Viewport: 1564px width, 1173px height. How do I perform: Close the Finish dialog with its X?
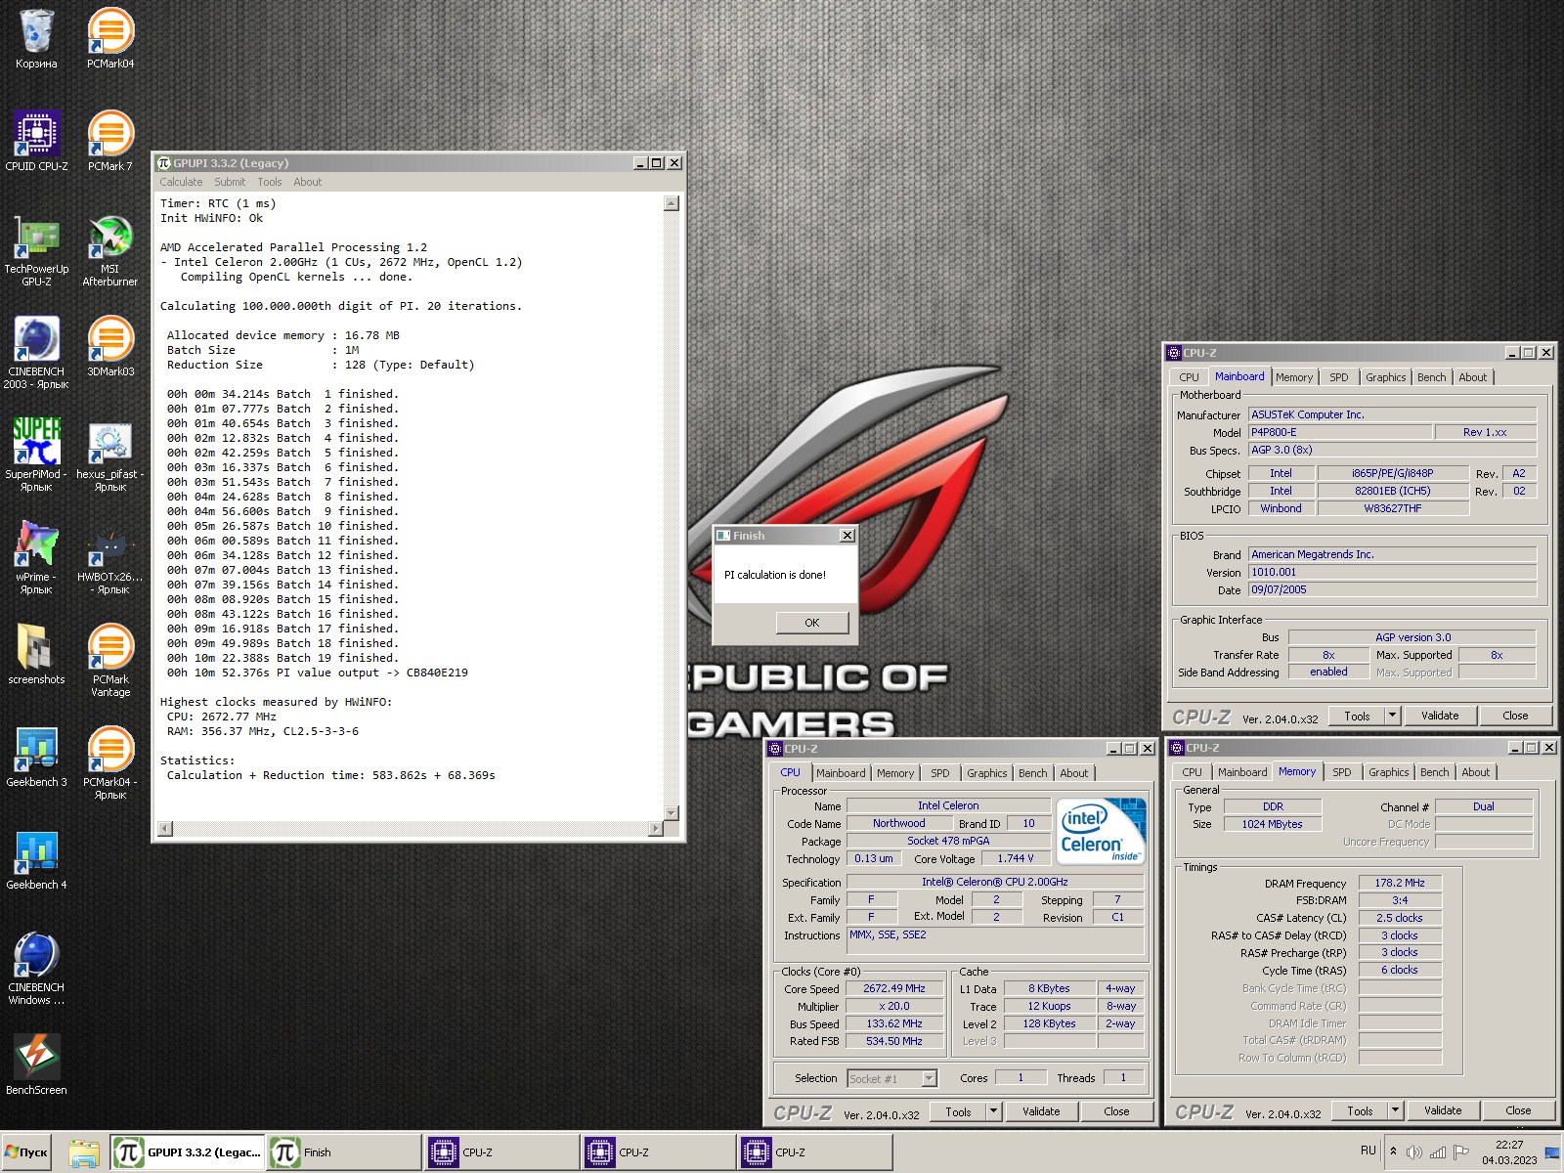point(847,536)
